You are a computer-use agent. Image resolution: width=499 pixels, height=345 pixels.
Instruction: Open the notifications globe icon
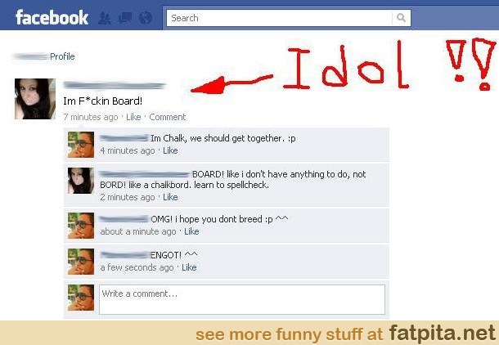pos(146,18)
